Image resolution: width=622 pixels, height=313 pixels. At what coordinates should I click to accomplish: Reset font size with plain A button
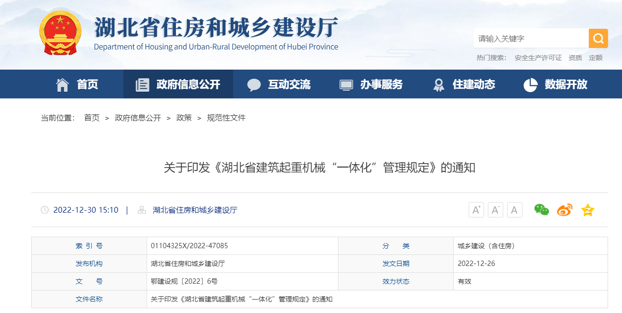(514, 210)
